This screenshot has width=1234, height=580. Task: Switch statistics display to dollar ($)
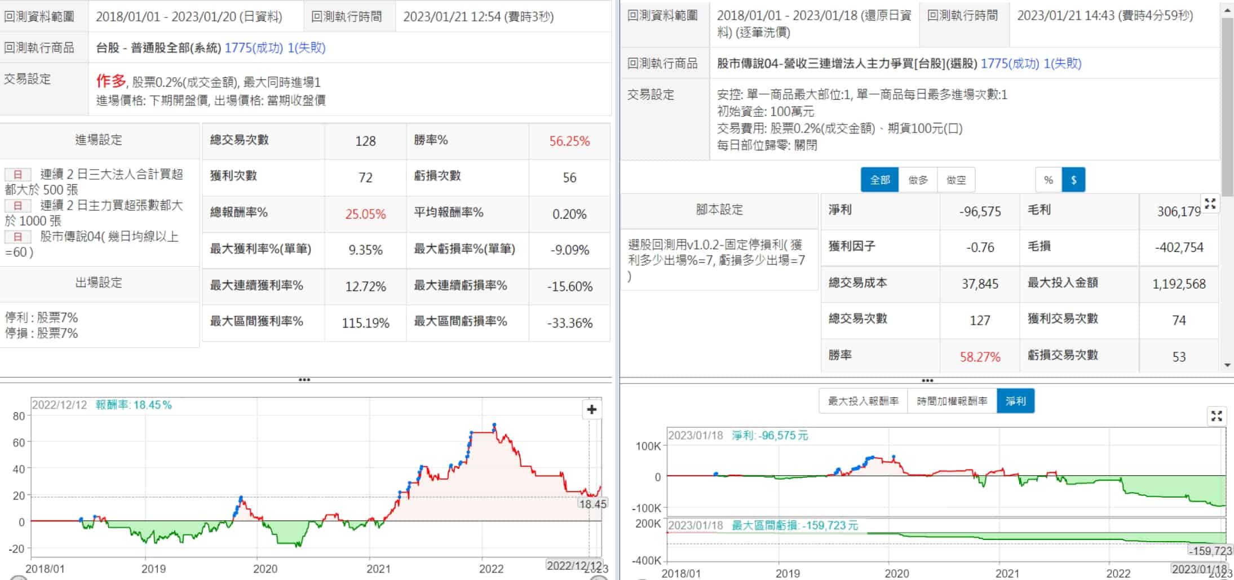pos(1073,180)
